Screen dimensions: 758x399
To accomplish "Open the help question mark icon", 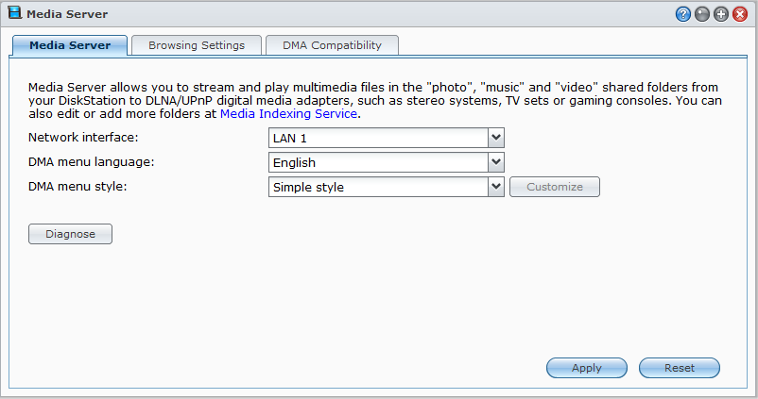I will [x=682, y=14].
